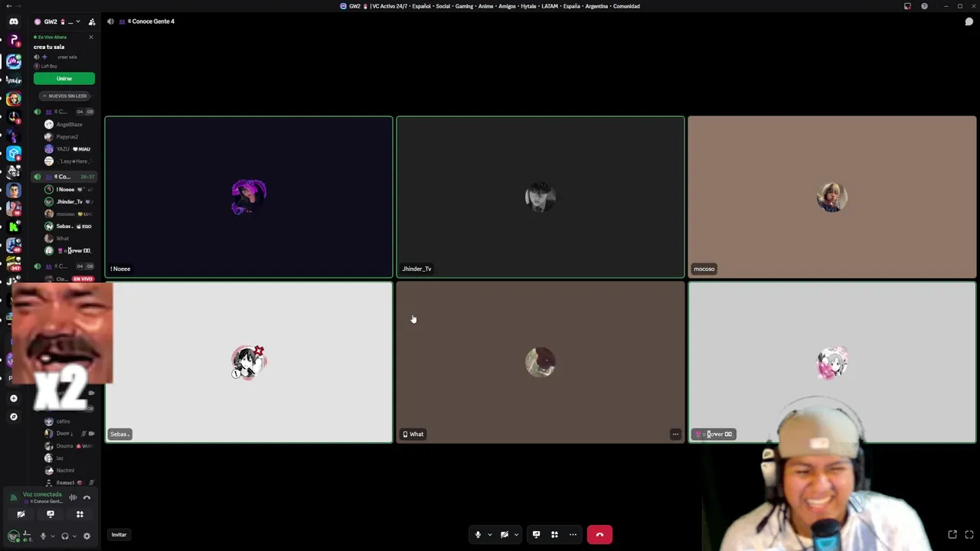Image resolution: width=980 pixels, height=551 pixels.
Task: Open more options in call bar
Action: pyautogui.click(x=573, y=534)
